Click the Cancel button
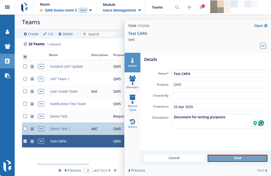The image size is (271, 176). pyautogui.click(x=174, y=158)
